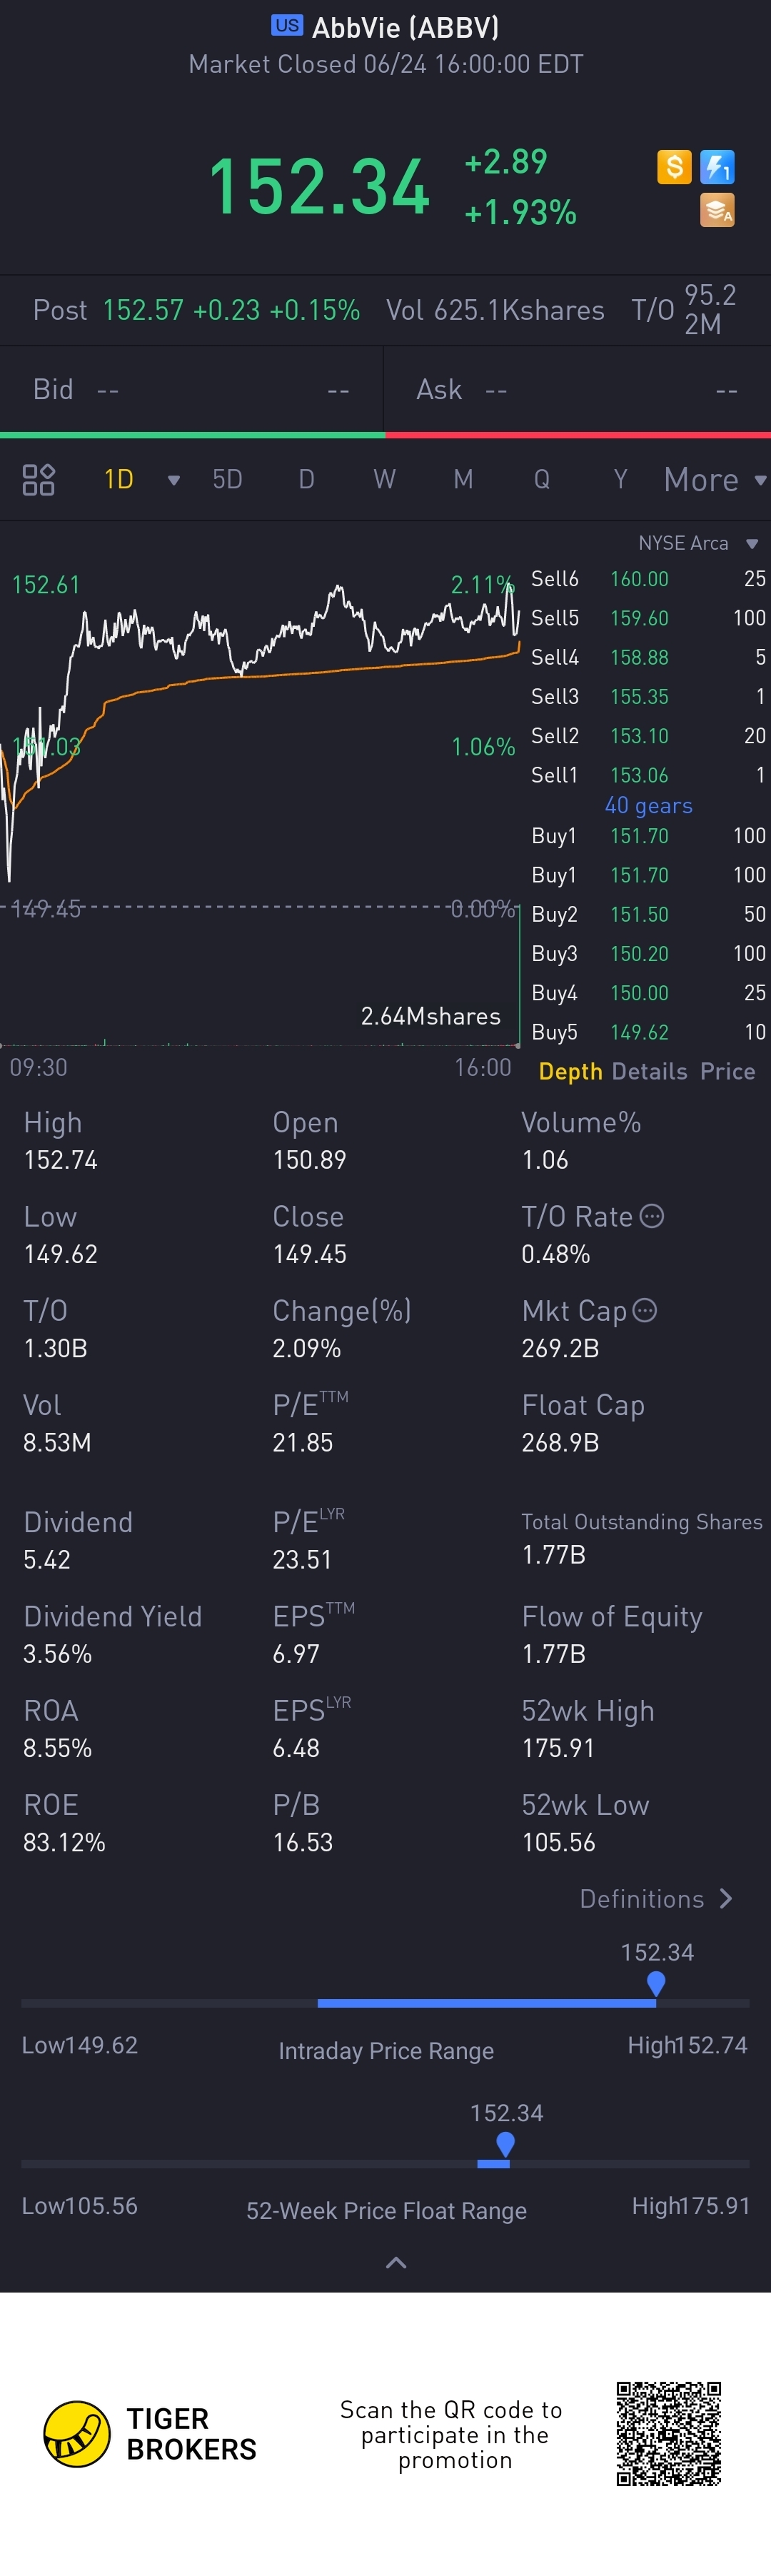This screenshot has height=2576, width=771.
Task: Collapse the stats panel with up chevron
Action: pos(396,2263)
